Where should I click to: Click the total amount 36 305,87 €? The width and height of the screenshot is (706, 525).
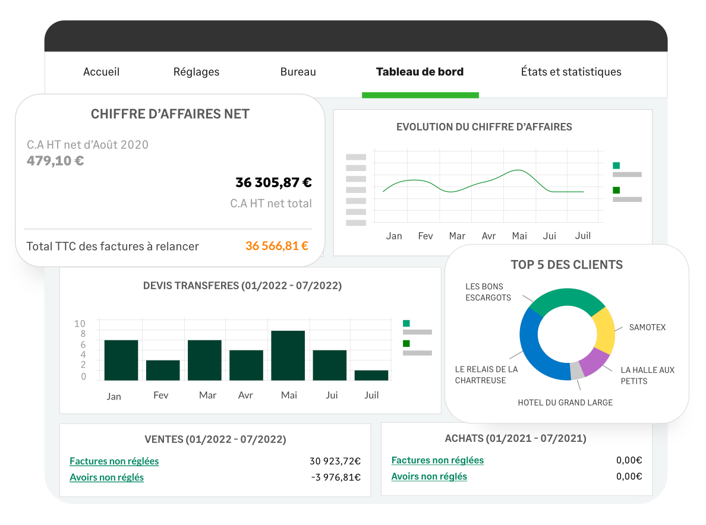pos(274,183)
